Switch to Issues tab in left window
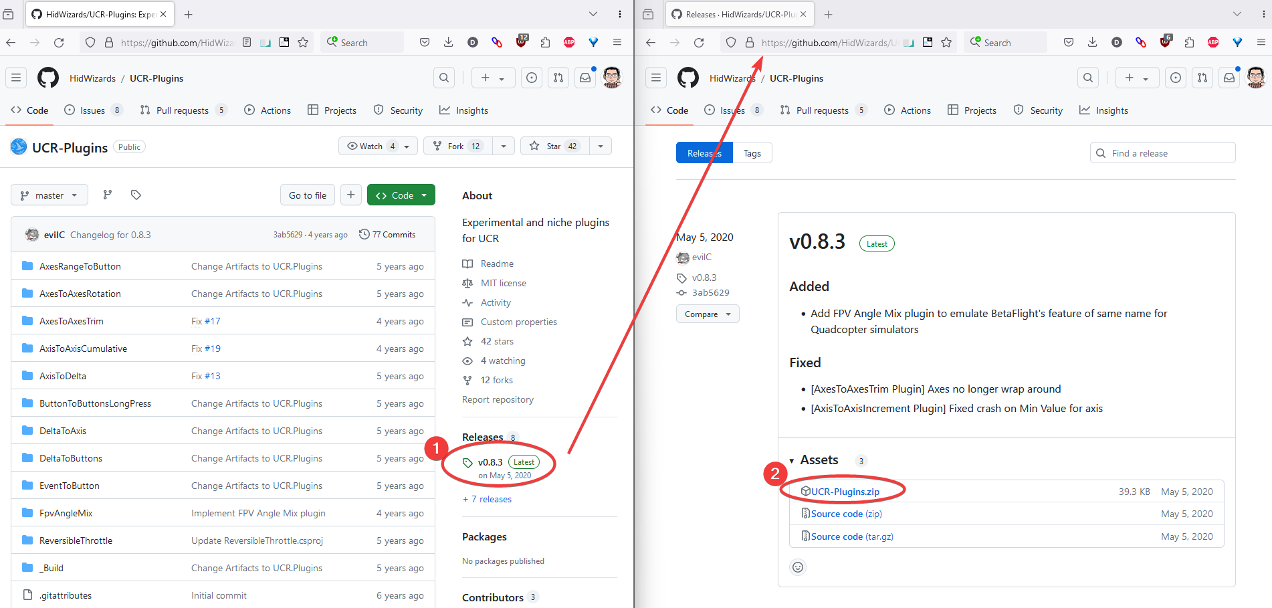The width and height of the screenshot is (1272, 608). (94, 110)
